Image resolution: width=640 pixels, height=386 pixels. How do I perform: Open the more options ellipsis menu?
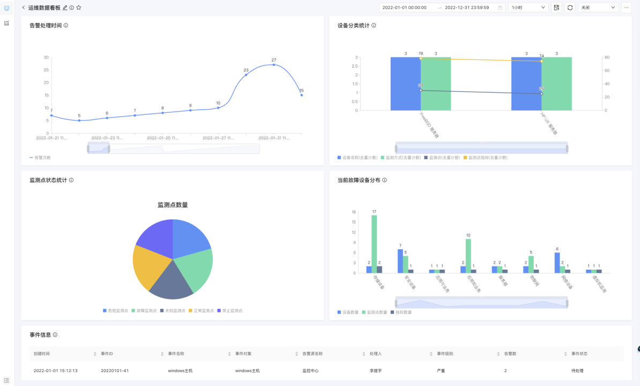626,8
